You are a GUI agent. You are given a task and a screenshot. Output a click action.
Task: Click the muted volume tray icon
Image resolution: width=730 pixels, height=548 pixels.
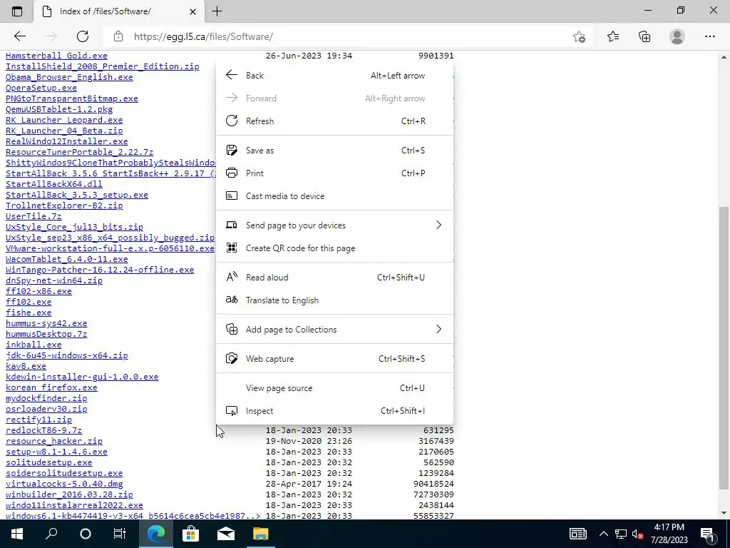click(638, 534)
